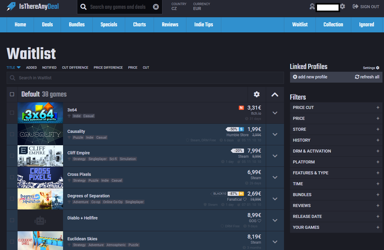The image size is (384, 250).
Task: Open the Bundles navigation tab
Action: coord(77,25)
